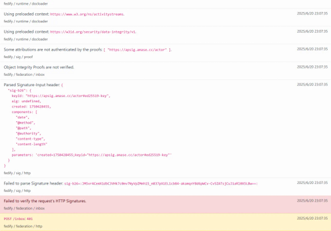Click the 'created: 1750428455' field

(31, 107)
